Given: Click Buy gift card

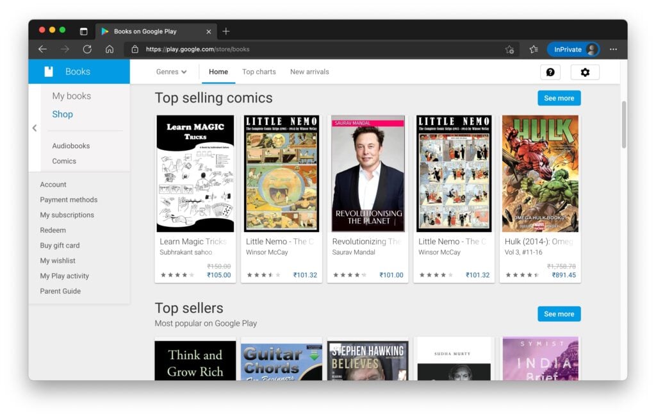Looking at the screenshot, I should coord(60,246).
